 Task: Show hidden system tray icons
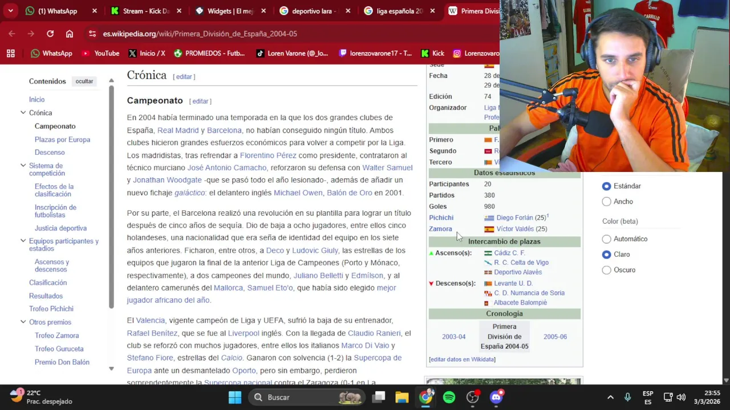pos(610,397)
